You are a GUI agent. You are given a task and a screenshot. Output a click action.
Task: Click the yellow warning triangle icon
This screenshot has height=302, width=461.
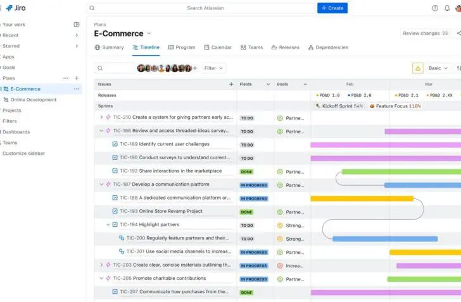click(x=417, y=68)
